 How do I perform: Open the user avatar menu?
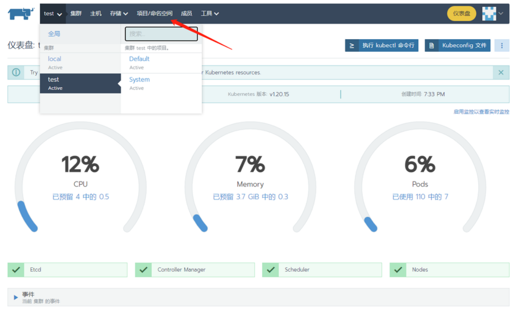(x=492, y=13)
